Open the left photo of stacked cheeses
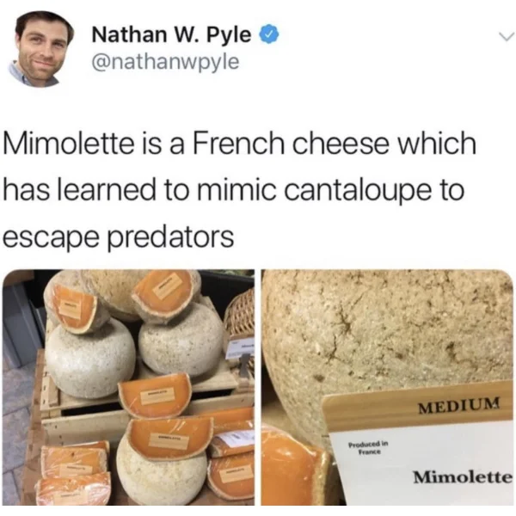 point(128,387)
